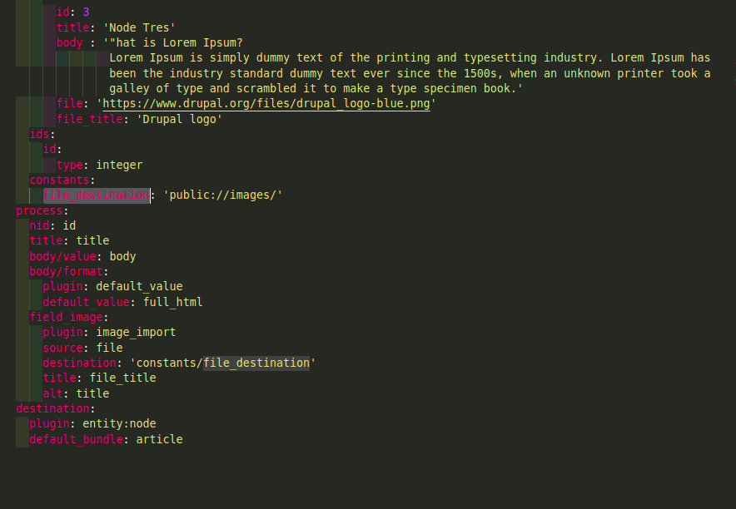Click the id number 3 value
This screenshot has width=736, height=509.
point(86,12)
